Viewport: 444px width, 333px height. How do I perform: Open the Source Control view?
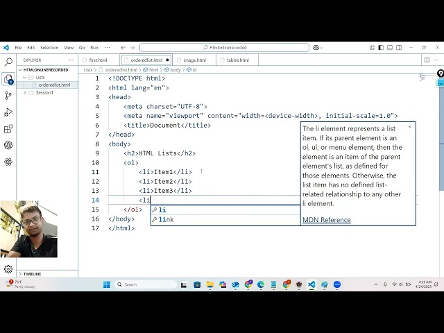(8, 96)
